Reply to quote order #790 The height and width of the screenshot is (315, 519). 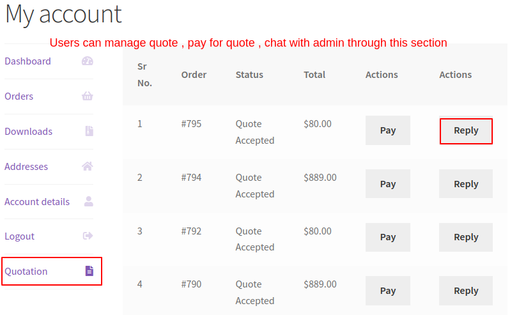tap(466, 291)
